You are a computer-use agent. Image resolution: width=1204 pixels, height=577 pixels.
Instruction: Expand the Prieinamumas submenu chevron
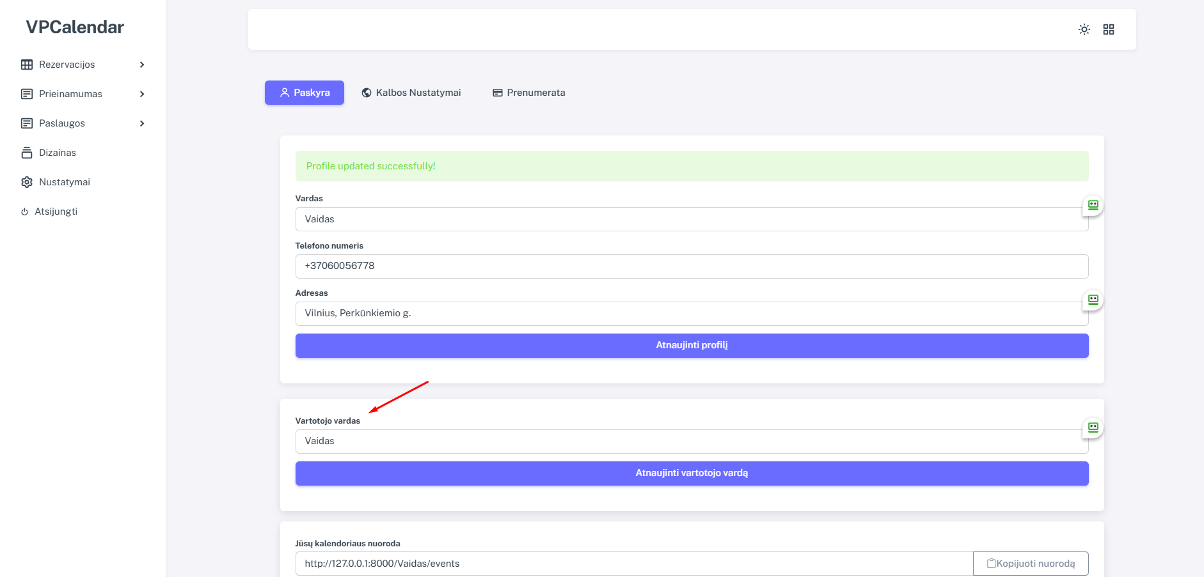point(142,94)
